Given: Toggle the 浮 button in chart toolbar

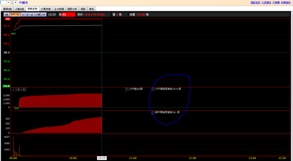Looking at the screenshot, I should [x=28, y=15].
